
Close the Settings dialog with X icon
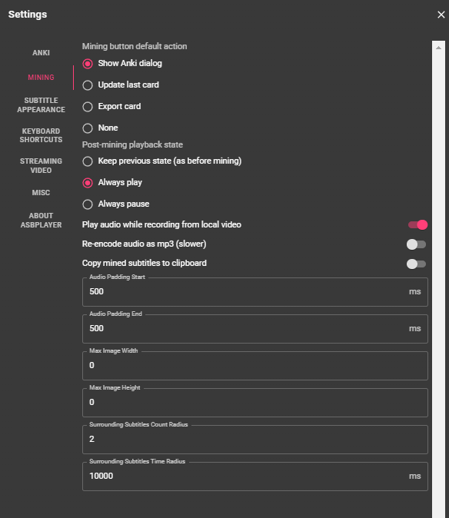(x=441, y=15)
